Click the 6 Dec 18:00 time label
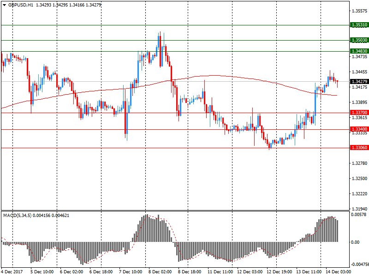The height and width of the screenshot is (277, 369). click(101, 271)
